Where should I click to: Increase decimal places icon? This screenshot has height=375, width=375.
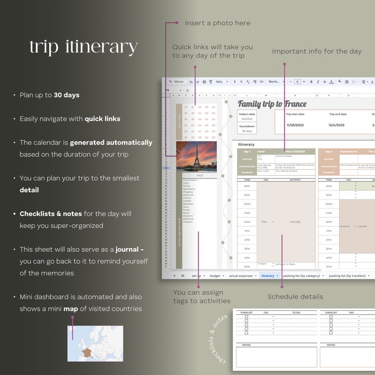pos(255,82)
